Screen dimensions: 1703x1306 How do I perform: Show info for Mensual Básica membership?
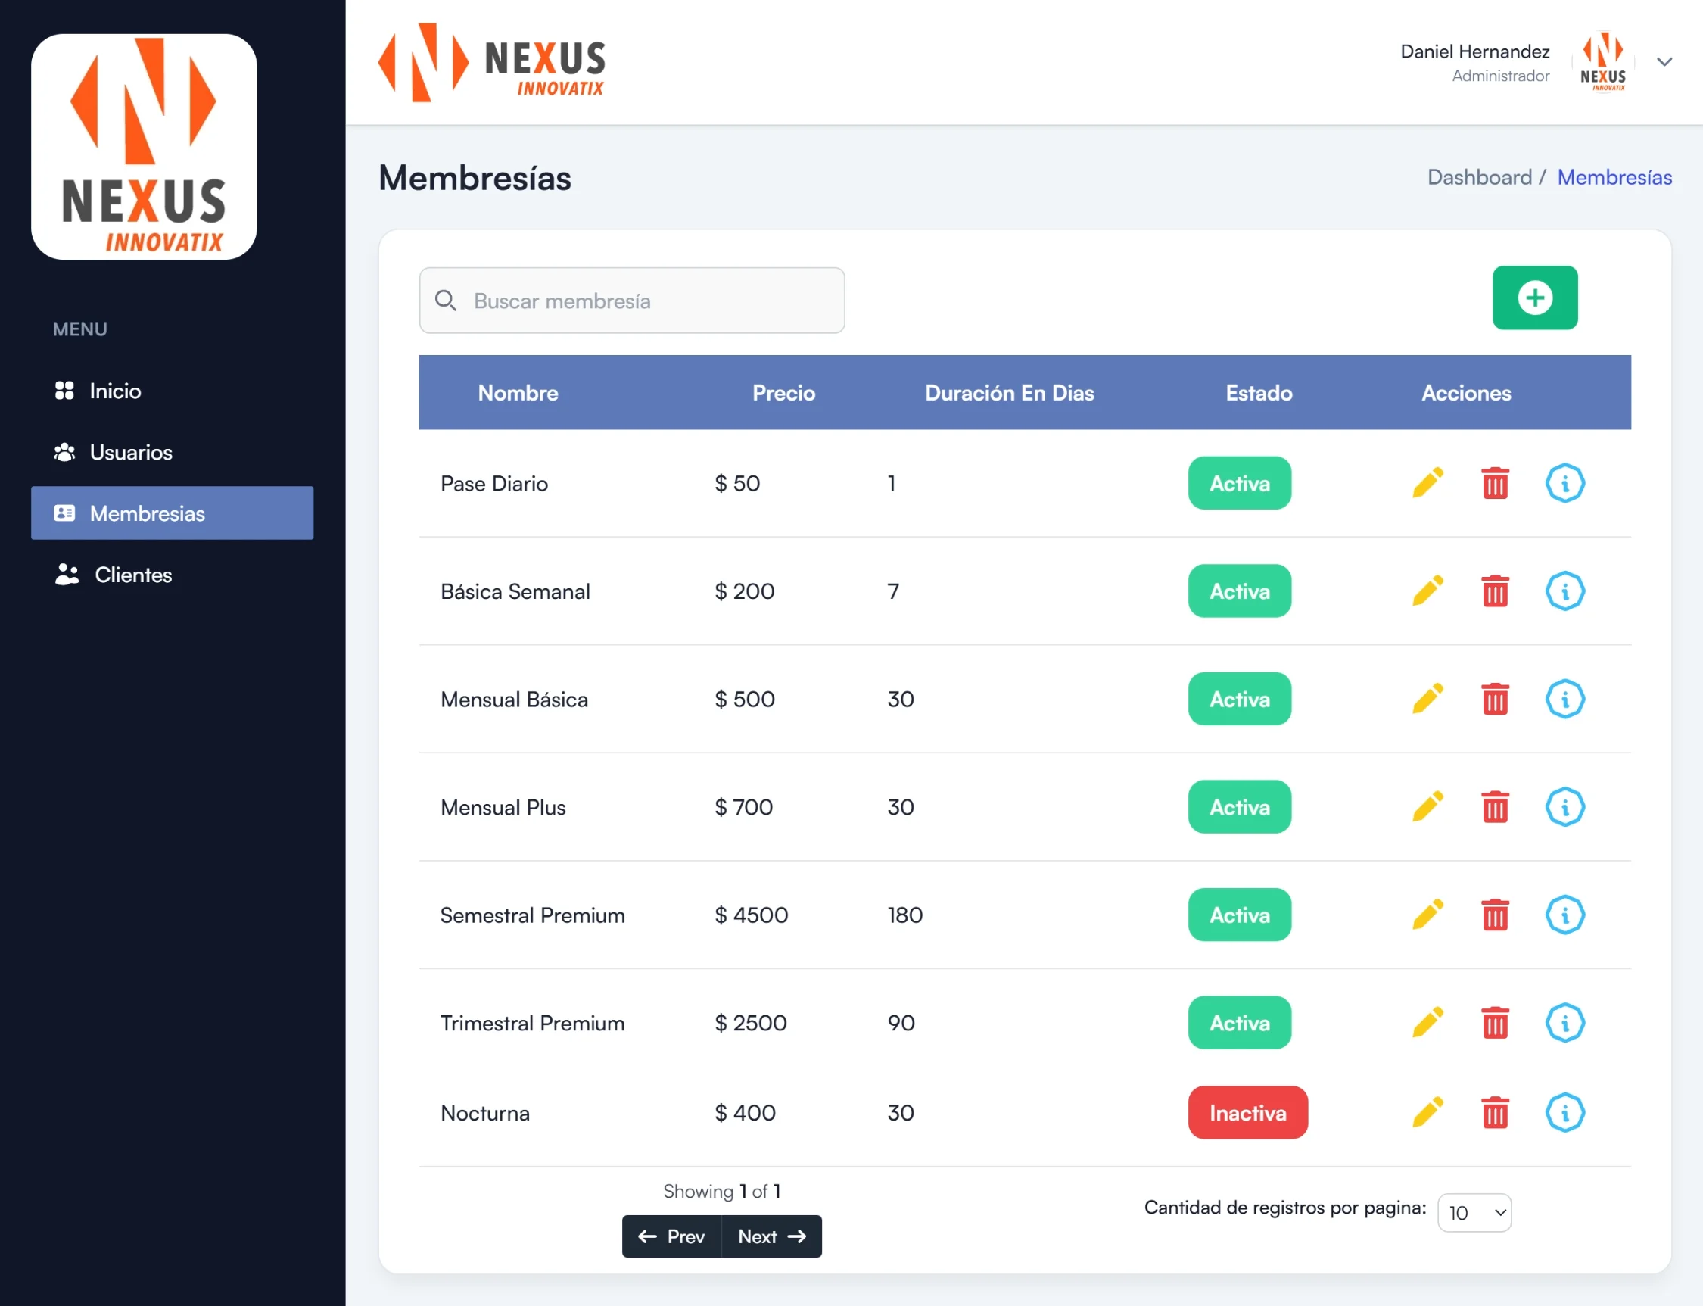tap(1564, 699)
